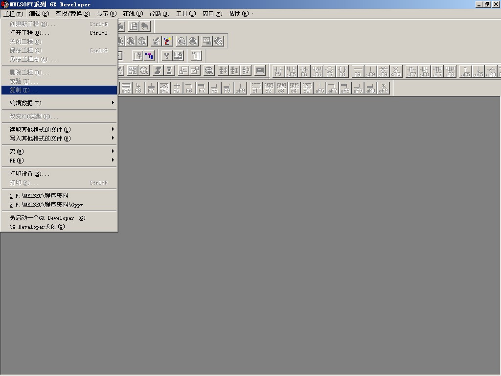Click the sF7 rising pulse contact icon
501x376 pixels.
click(x=411, y=71)
